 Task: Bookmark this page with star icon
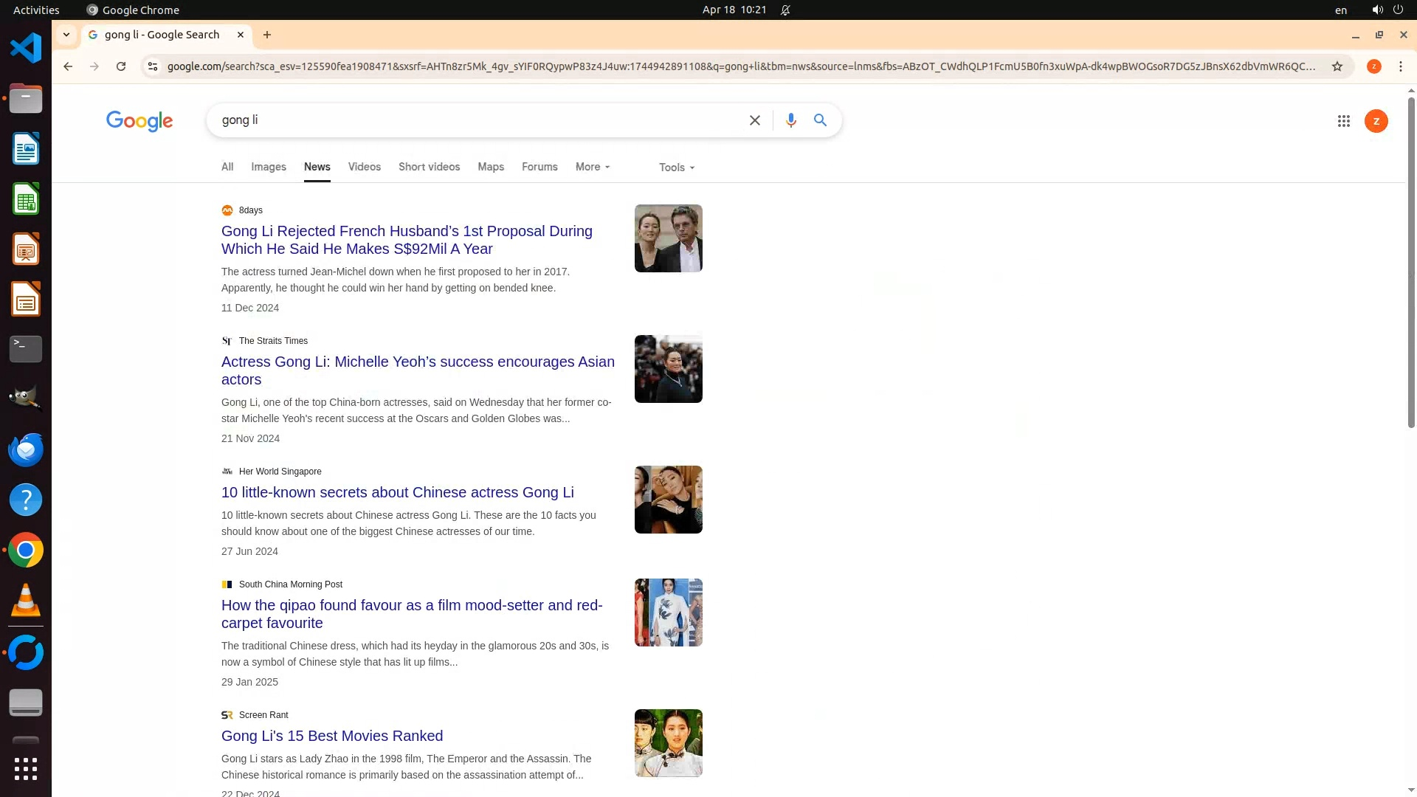pyautogui.click(x=1337, y=66)
